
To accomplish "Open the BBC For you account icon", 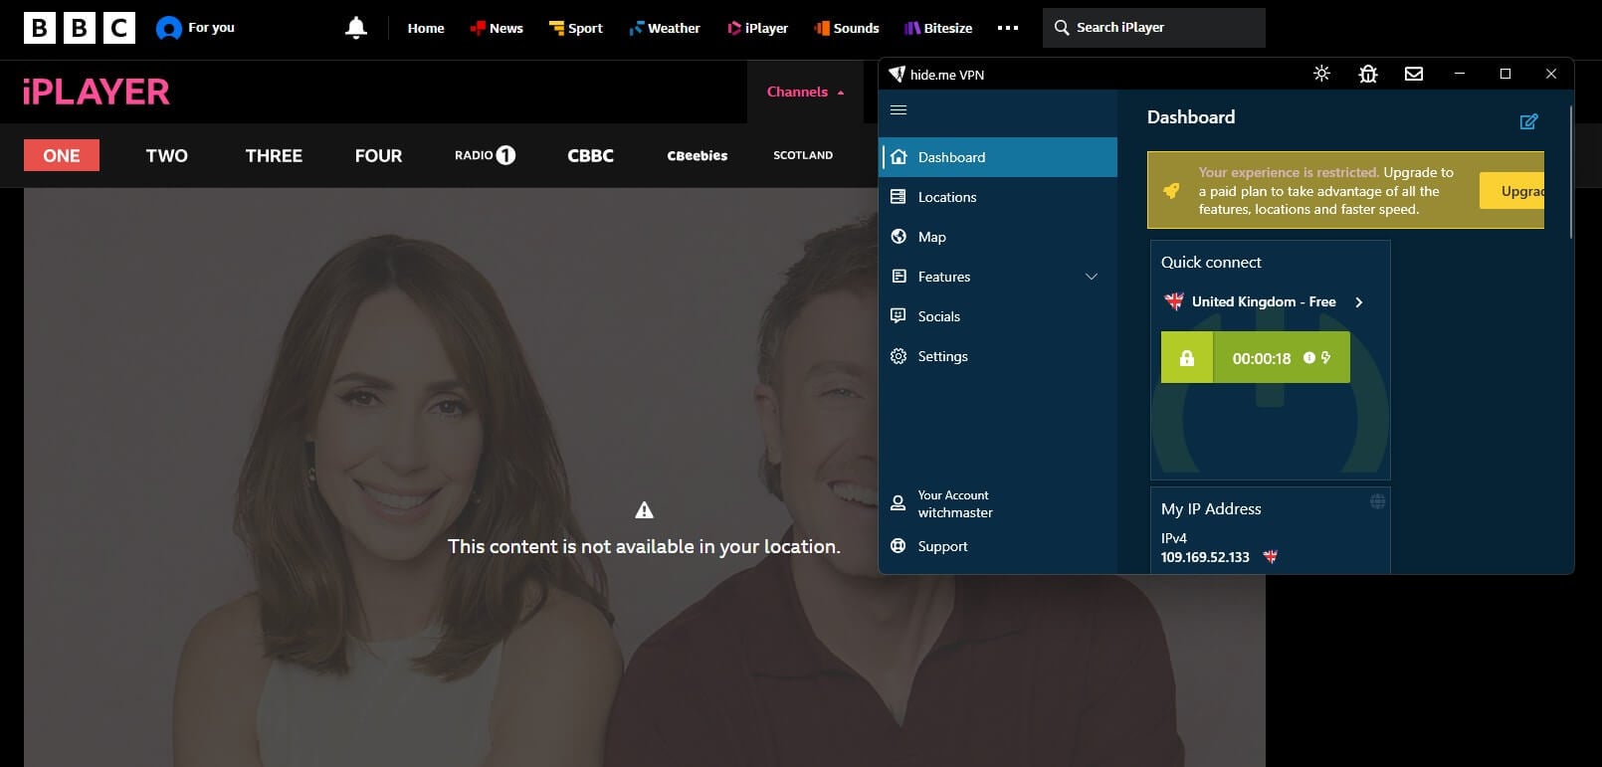I will tap(169, 28).
